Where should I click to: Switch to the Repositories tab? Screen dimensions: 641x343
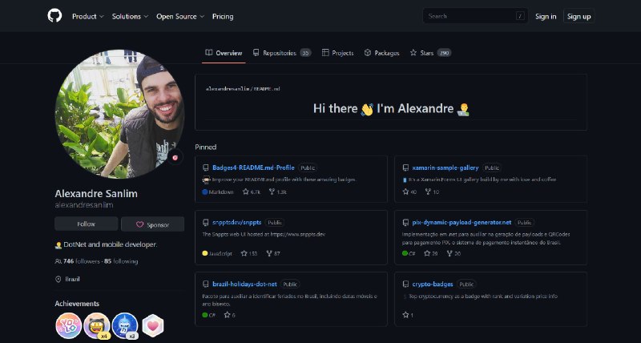[x=282, y=53]
